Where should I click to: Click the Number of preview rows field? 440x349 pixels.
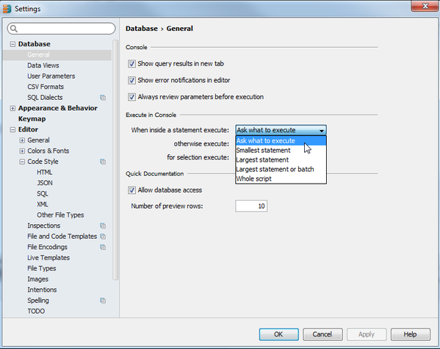tap(251, 206)
